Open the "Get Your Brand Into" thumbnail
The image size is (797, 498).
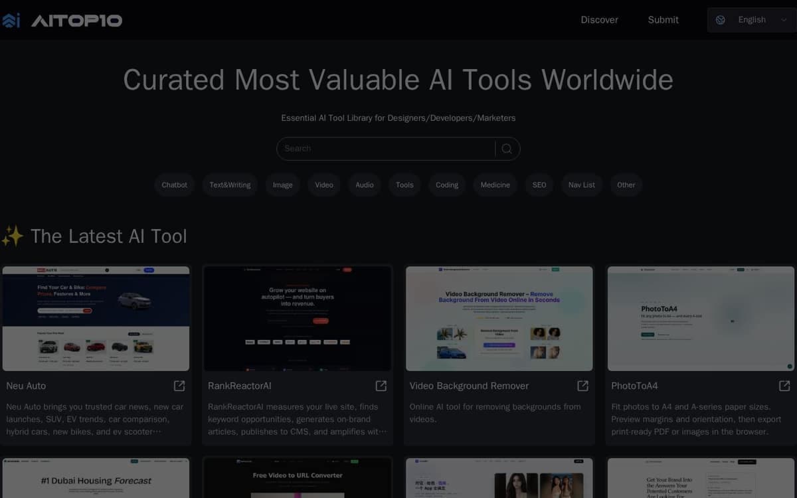point(701,478)
